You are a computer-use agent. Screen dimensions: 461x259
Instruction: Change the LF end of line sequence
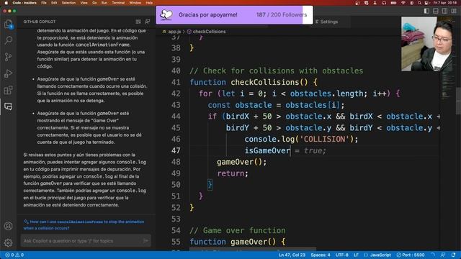coord(356,255)
